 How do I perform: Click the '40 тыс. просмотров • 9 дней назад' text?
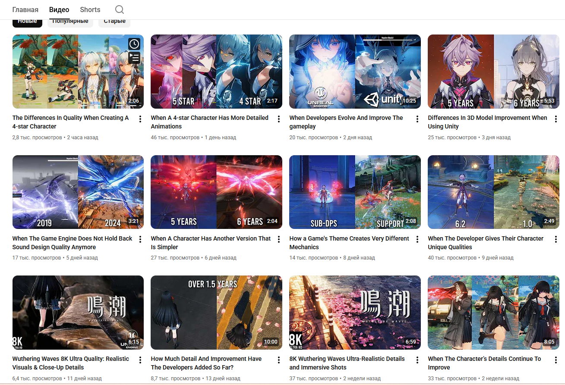tap(471, 258)
